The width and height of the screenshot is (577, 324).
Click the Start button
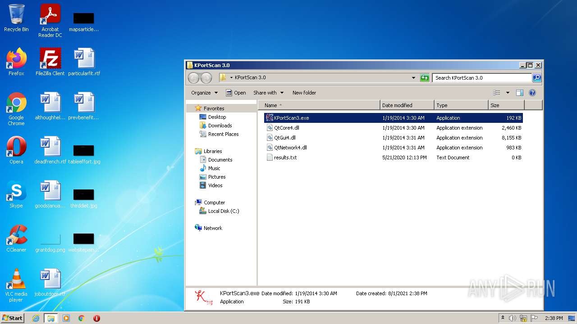[x=13, y=318]
